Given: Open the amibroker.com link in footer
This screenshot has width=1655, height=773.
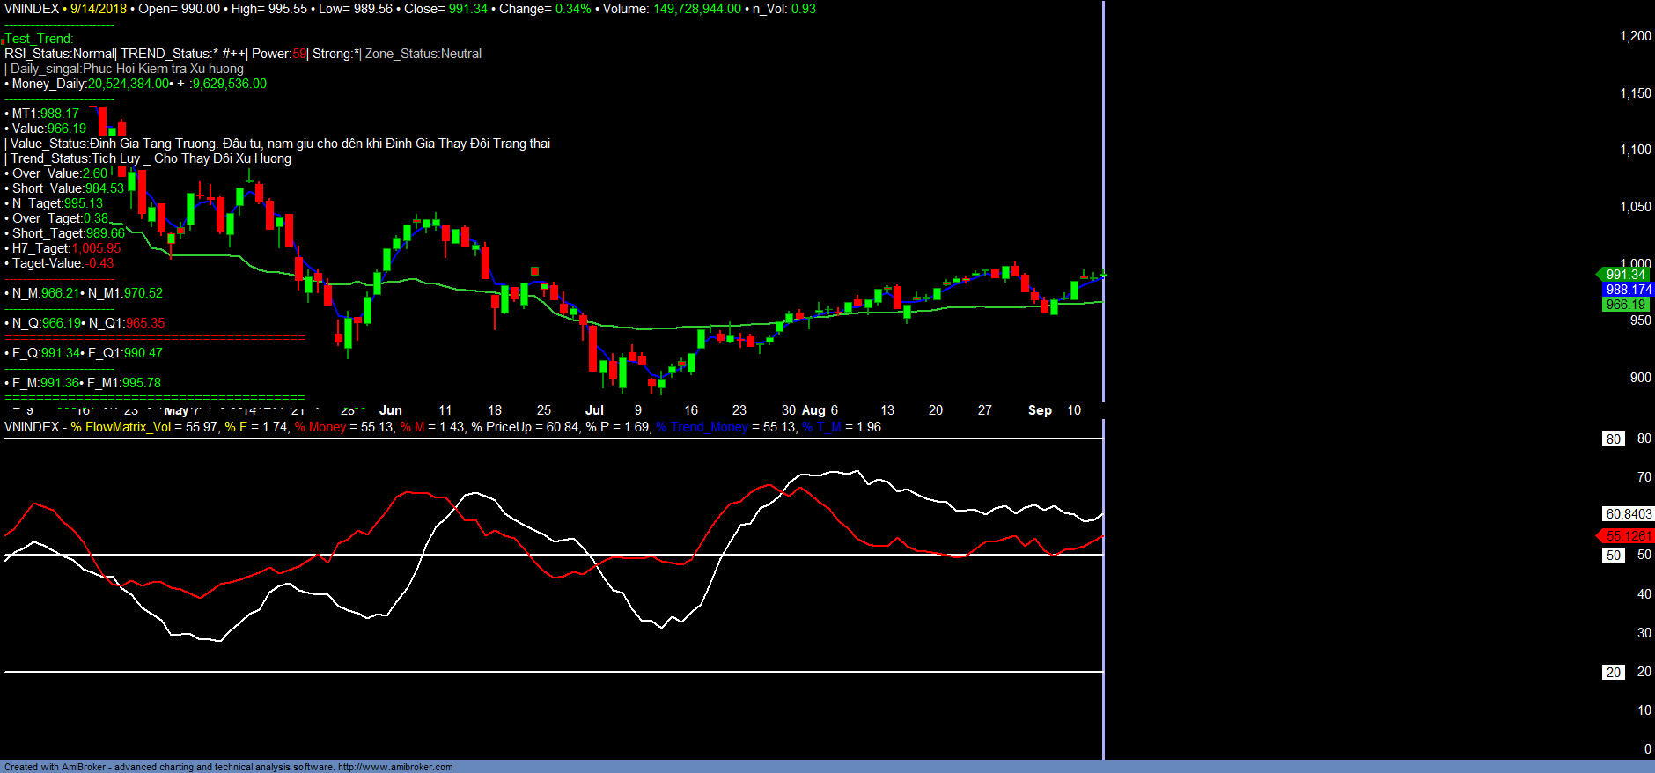Looking at the screenshot, I should [x=395, y=767].
